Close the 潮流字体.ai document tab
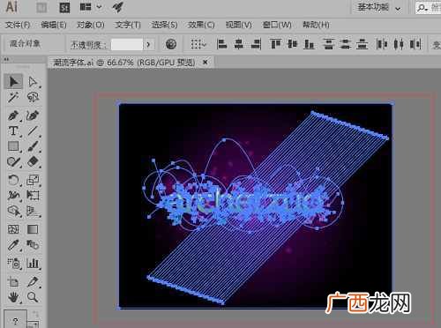Screen dimensions: 441x328 [206, 62]
